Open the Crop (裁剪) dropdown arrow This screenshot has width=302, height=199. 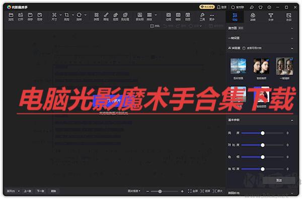(73, 15)
